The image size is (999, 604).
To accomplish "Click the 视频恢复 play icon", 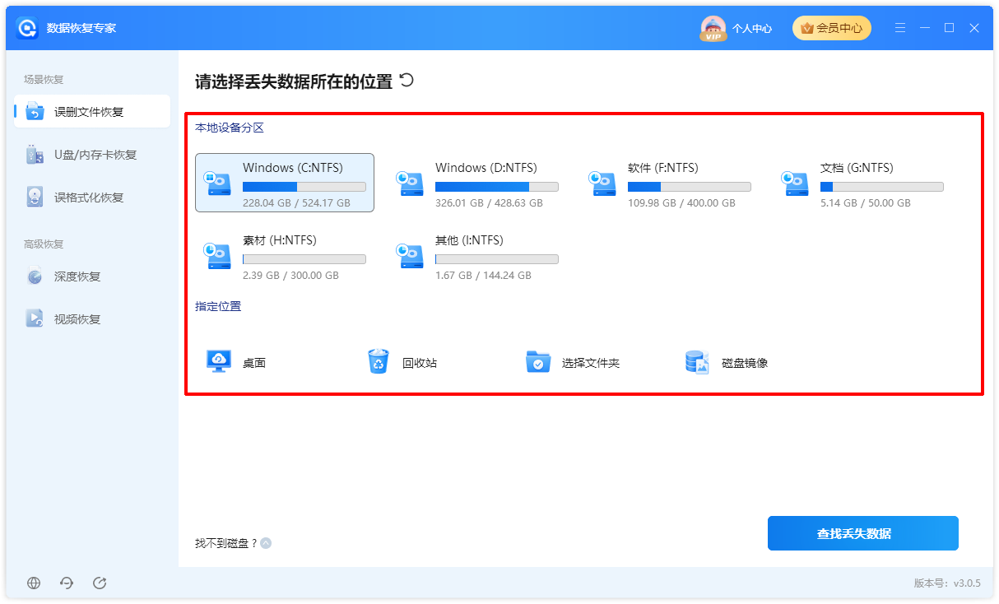I will point(35,319).
